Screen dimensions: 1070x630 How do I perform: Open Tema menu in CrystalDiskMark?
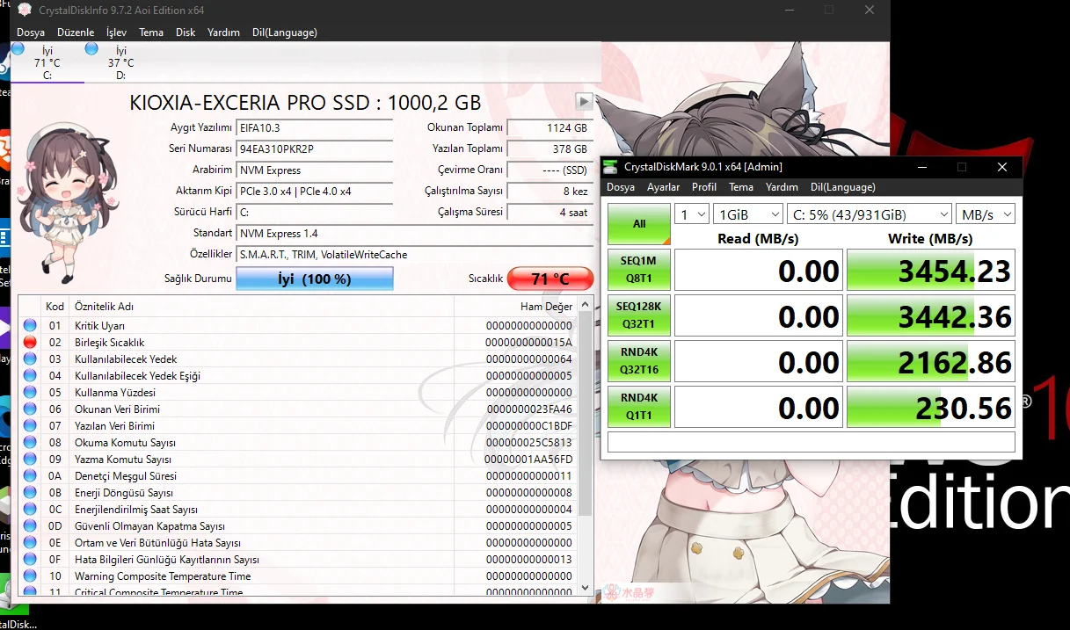coord(741,187)
